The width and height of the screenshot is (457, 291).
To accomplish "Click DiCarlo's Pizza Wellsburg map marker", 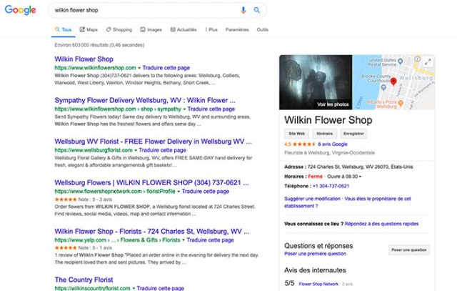I will [401, 103].
